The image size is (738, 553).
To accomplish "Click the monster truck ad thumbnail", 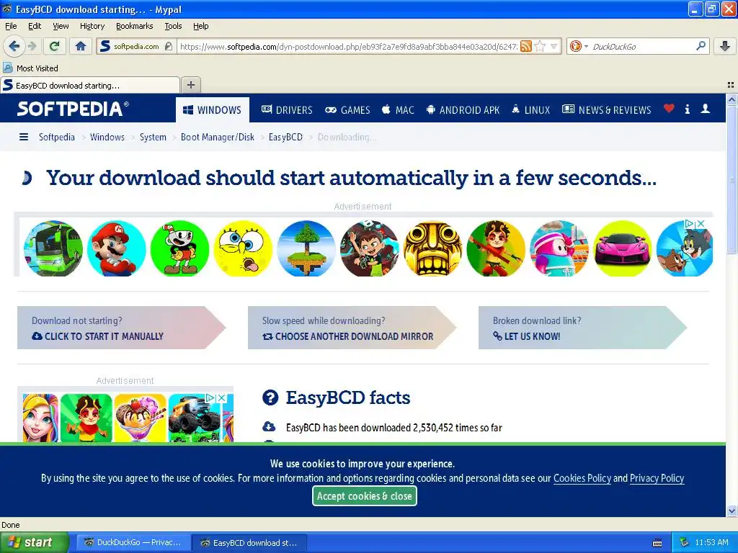I will tap(195, 418).
